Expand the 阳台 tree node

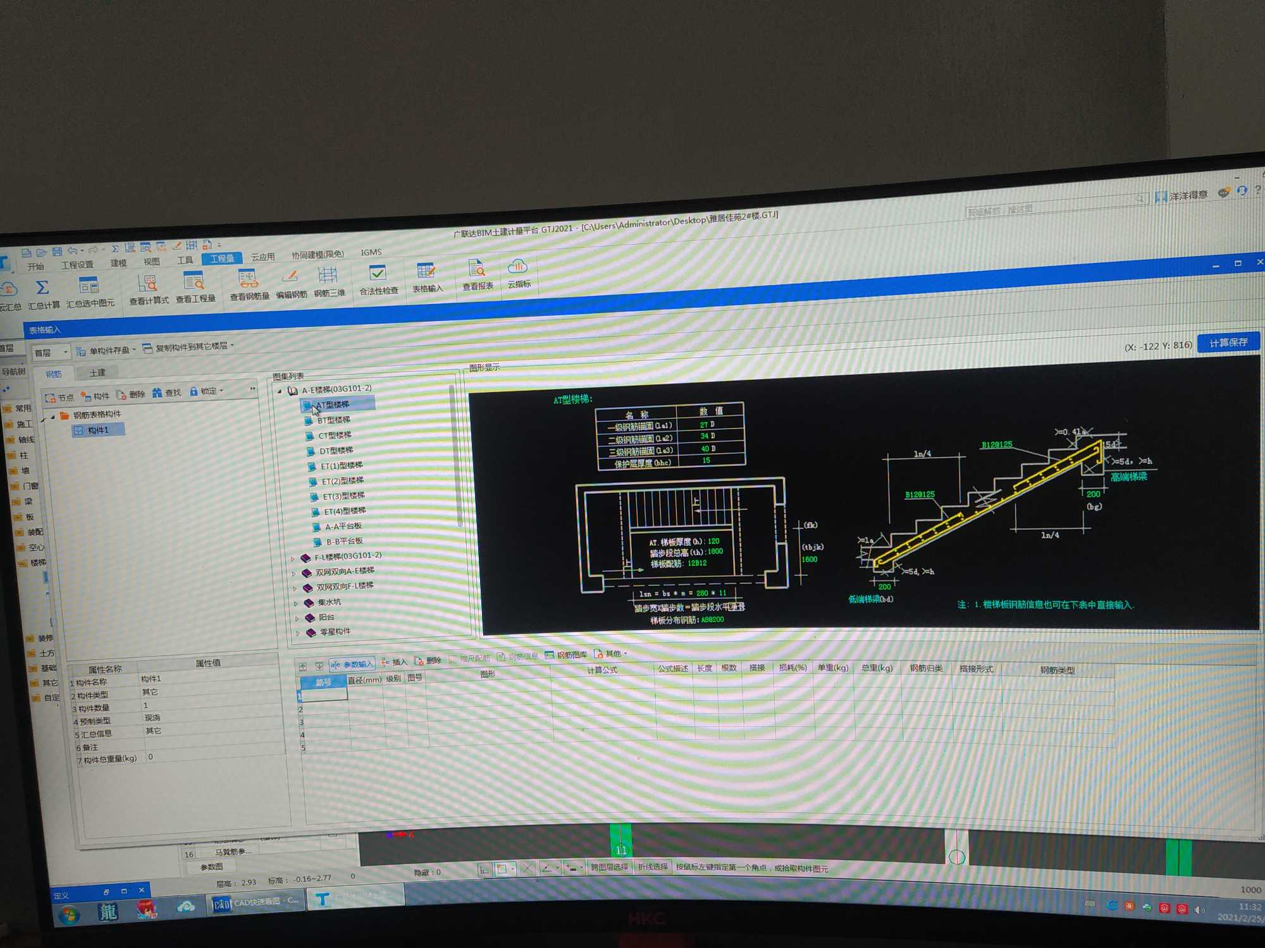pos(297,618)
